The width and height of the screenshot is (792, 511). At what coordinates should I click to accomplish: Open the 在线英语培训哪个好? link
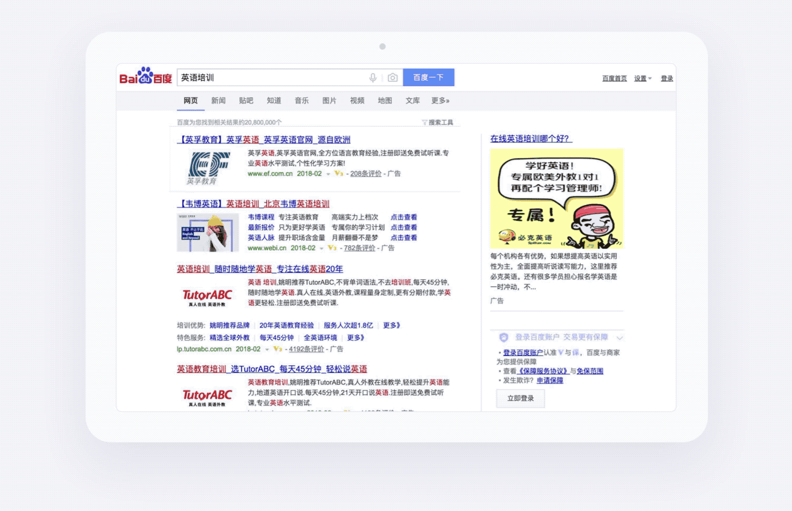[530, 139]
